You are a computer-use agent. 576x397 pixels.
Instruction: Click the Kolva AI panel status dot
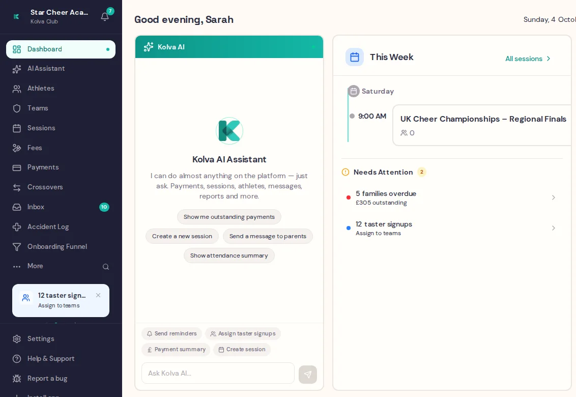click(313, 47)
